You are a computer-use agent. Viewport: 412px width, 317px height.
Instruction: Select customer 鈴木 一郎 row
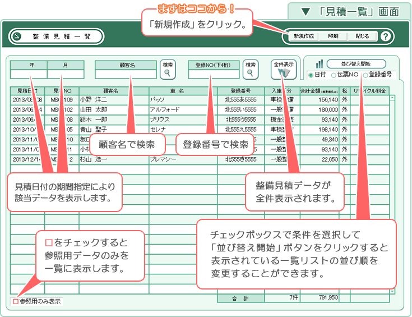(200, 120)
